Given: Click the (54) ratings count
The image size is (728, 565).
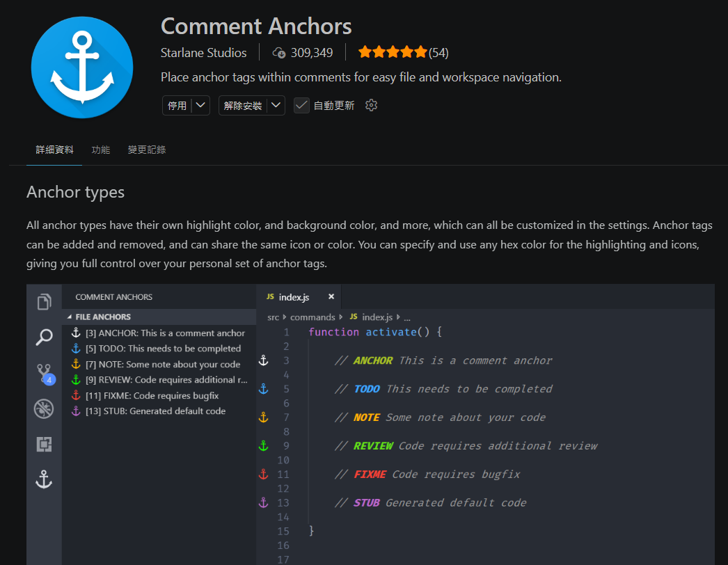Looking at the screenshot, I should (x=438, y=53).
